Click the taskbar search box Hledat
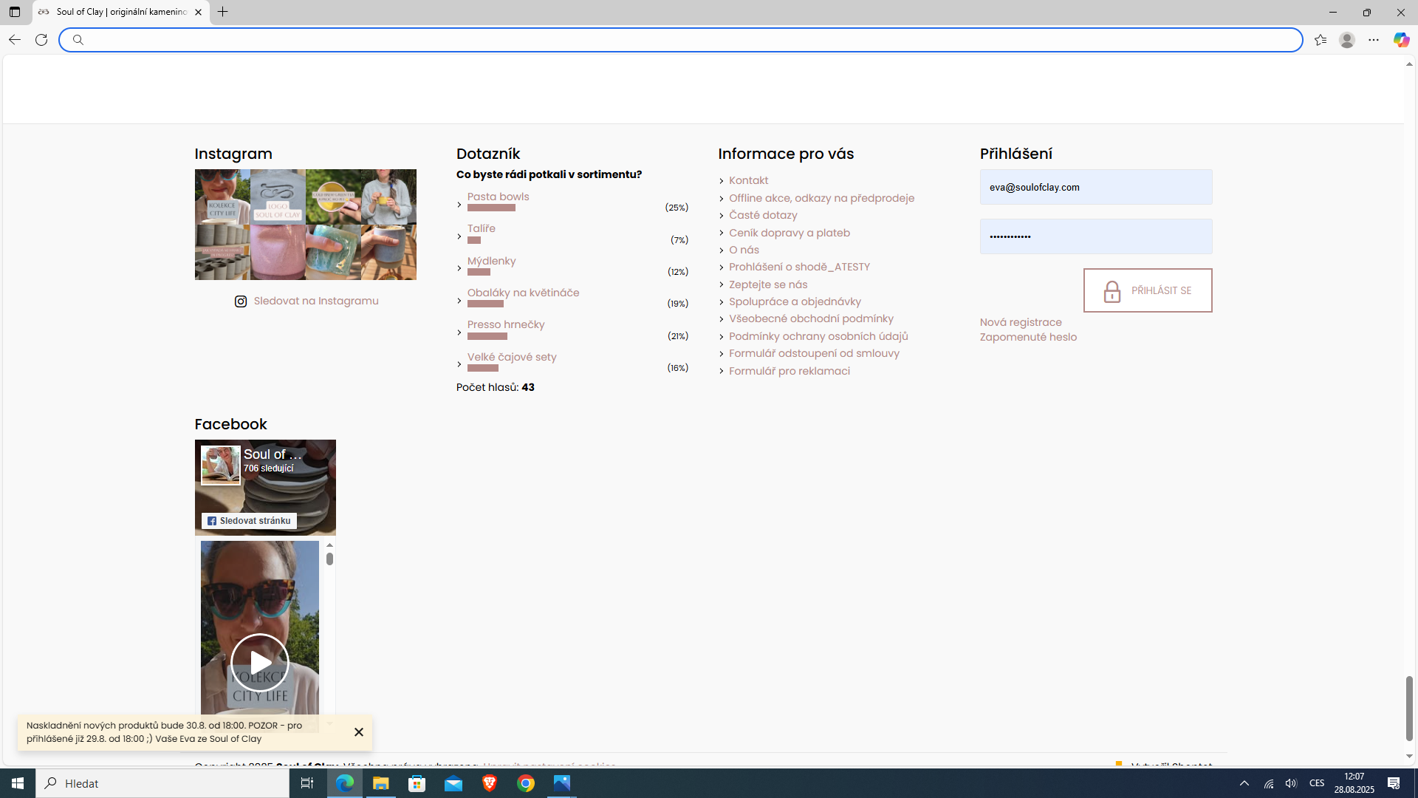Screen dimensions: 1418x798 point(162,783)
